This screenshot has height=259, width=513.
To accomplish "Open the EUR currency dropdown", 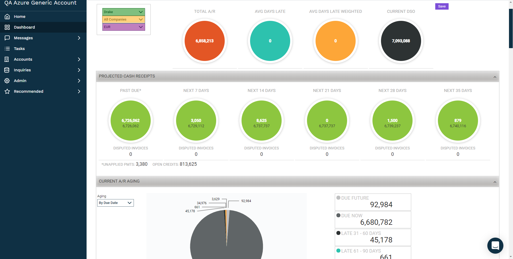I will click(x=123, y=27).
